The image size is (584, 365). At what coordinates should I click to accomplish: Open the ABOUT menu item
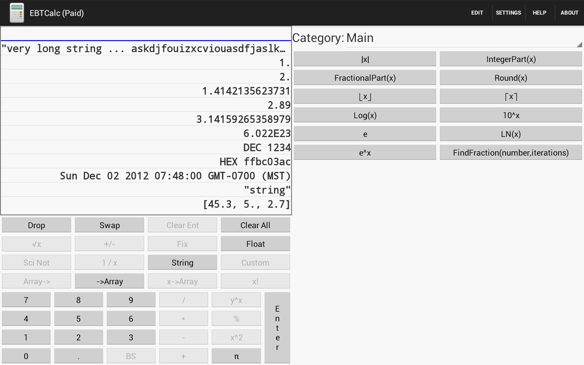pyautogui.click(x=569, y=12)
